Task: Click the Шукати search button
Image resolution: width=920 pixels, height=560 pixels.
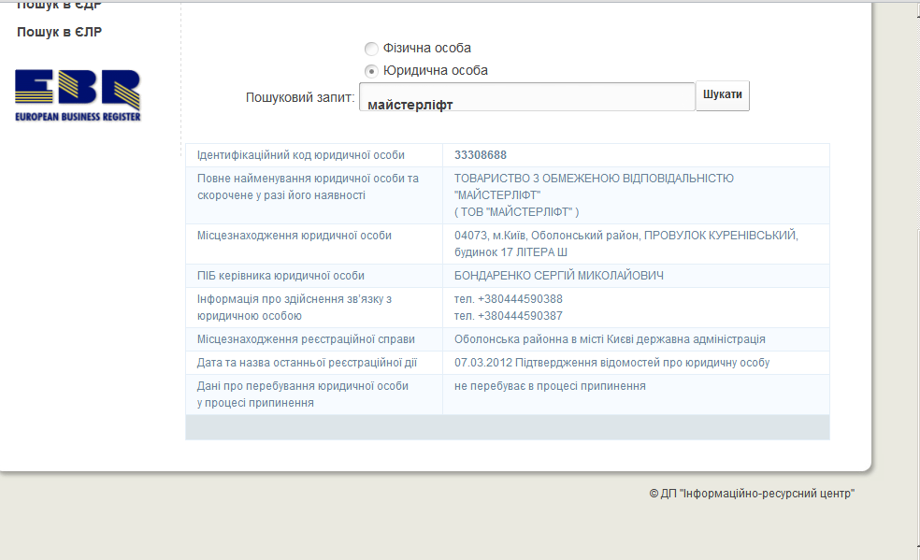Action: (723, 95)
